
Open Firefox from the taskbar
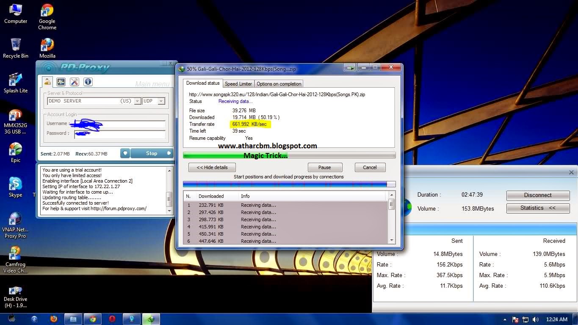click(54, 319)
